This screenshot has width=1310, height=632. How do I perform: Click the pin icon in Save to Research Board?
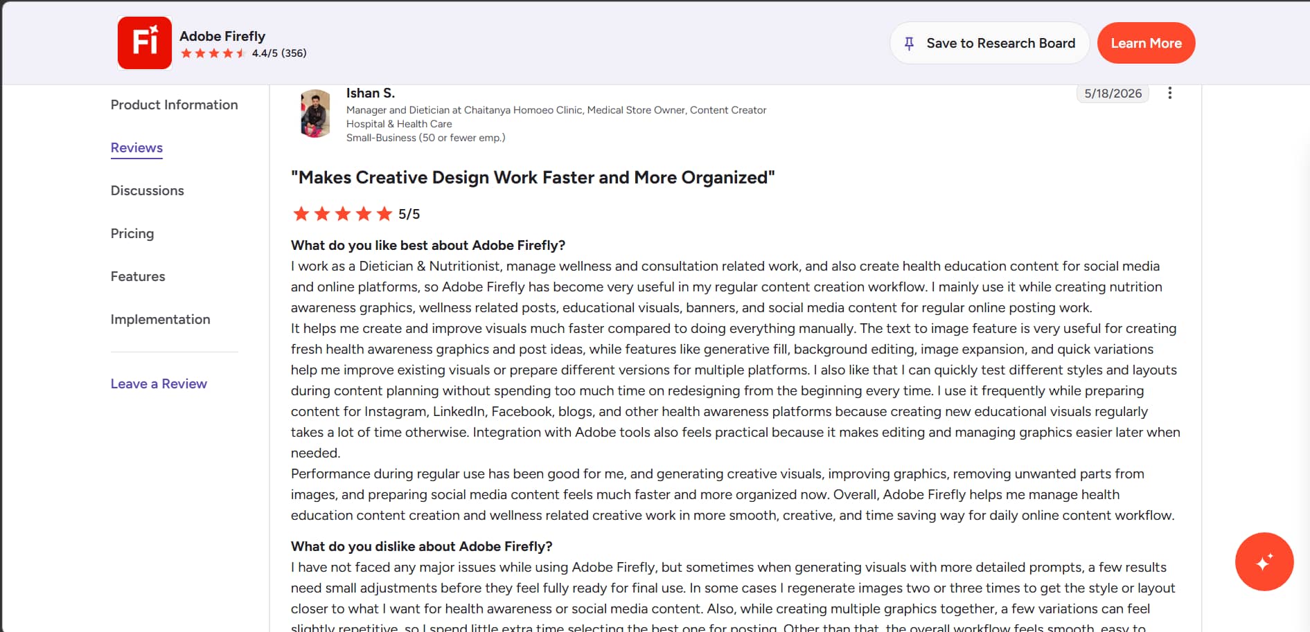pos(909,44)
